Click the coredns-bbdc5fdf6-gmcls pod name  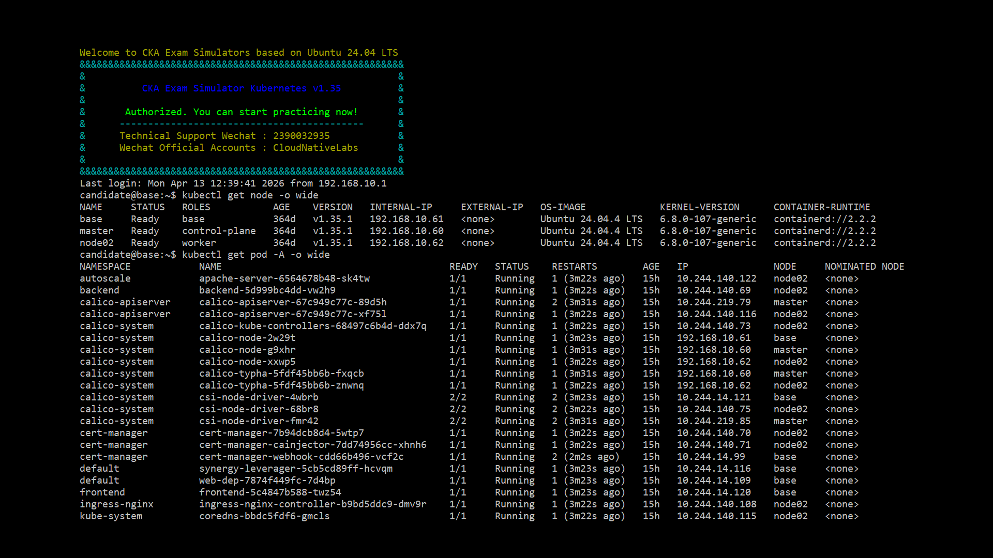click(264, 516)
